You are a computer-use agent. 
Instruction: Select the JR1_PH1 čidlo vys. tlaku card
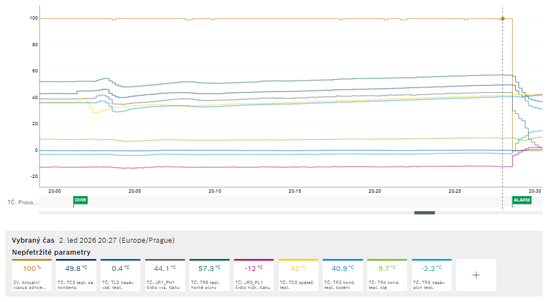(x=165, y=275)
